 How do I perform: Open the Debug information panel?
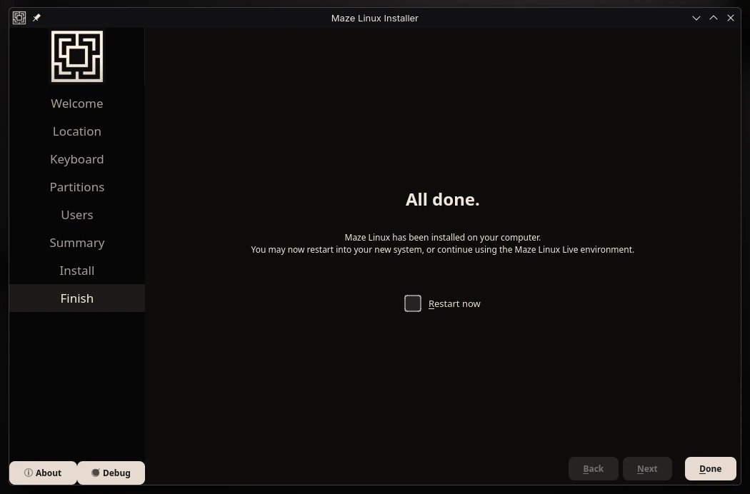(111, 473)
